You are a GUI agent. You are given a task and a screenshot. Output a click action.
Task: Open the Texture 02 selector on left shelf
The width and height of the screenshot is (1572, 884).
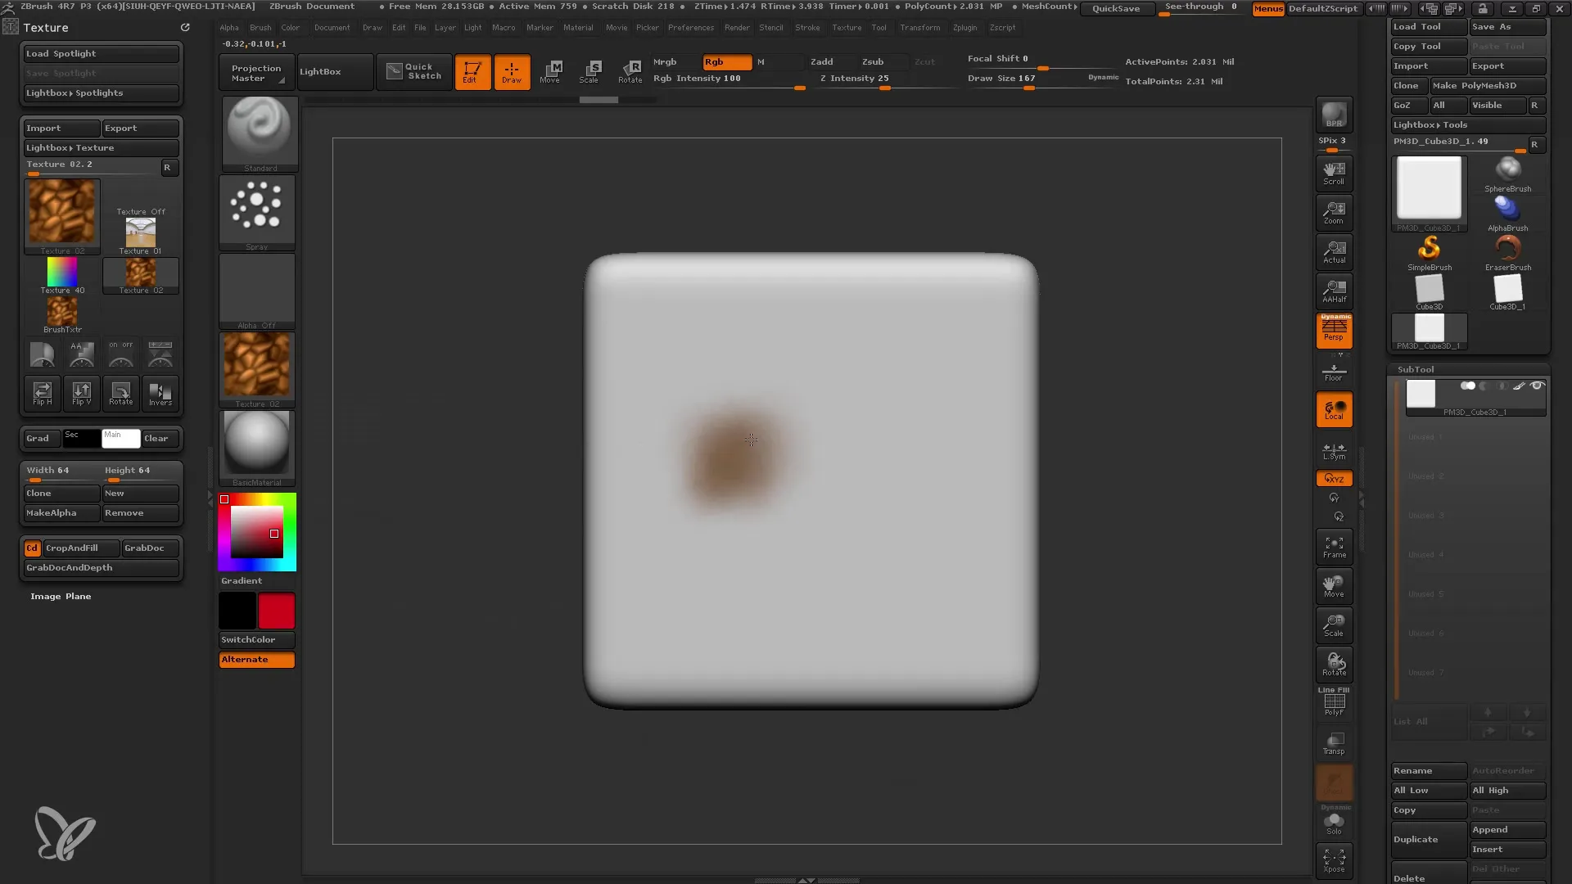pos(257,370)
